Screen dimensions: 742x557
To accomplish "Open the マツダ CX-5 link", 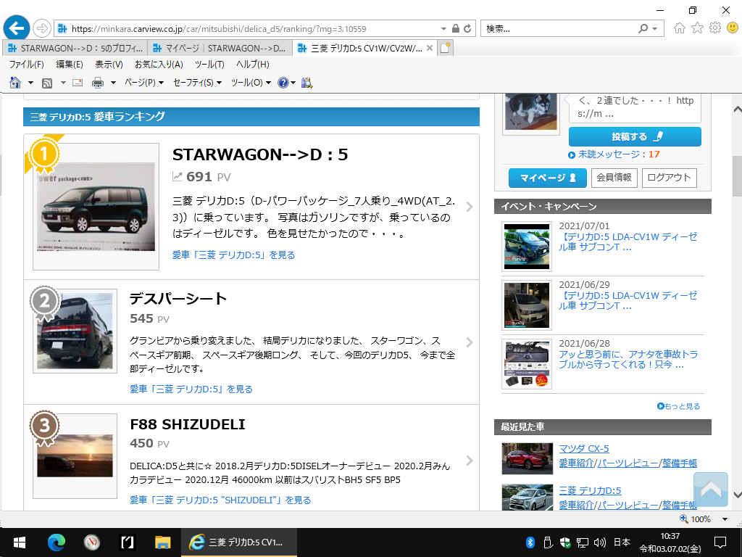I will pyautogui.click(x=584, y=448).
